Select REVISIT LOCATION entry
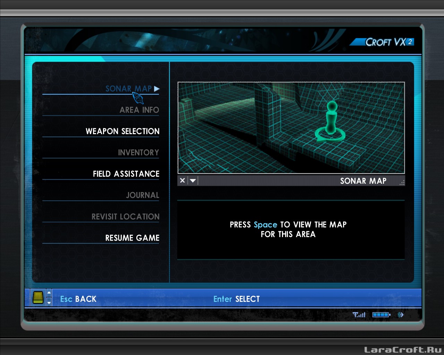The image size is (444, 355). 125,217
